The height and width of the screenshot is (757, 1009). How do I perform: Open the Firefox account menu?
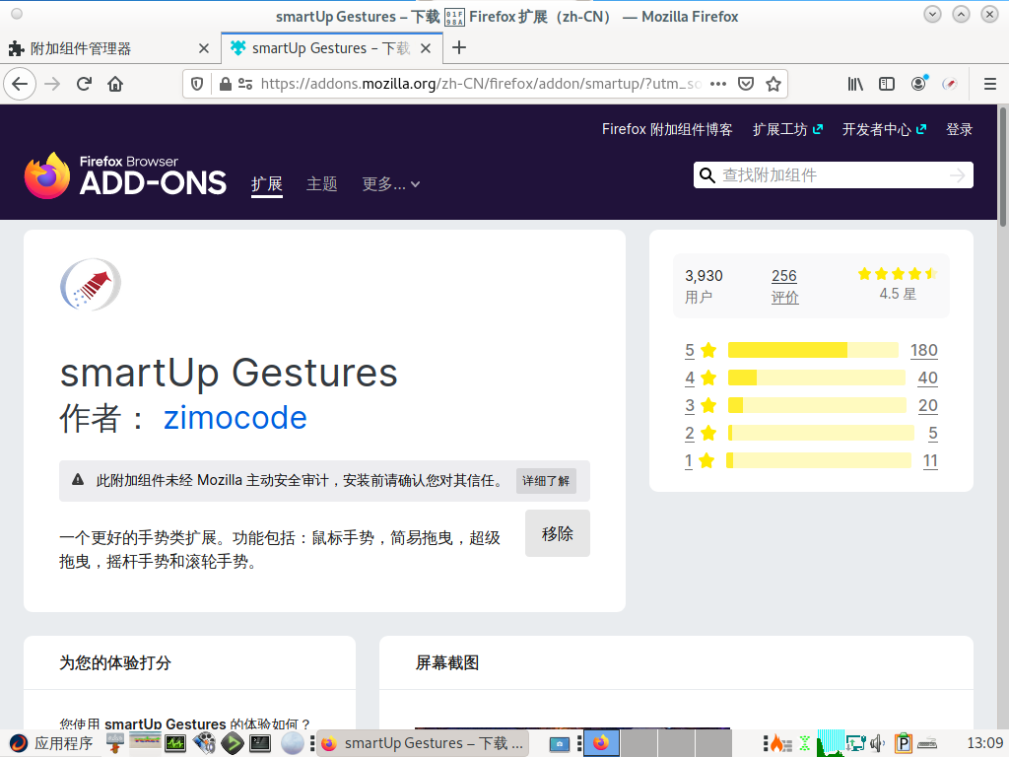coord(918,84)
